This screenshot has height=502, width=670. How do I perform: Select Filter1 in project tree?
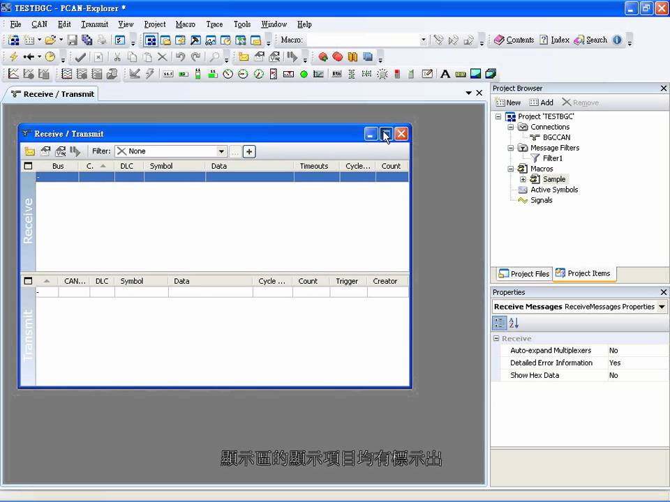[553, 158]
